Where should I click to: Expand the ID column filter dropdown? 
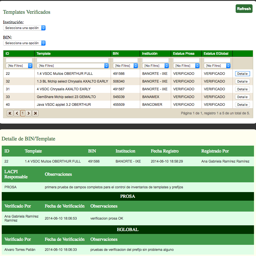point(19,66)
